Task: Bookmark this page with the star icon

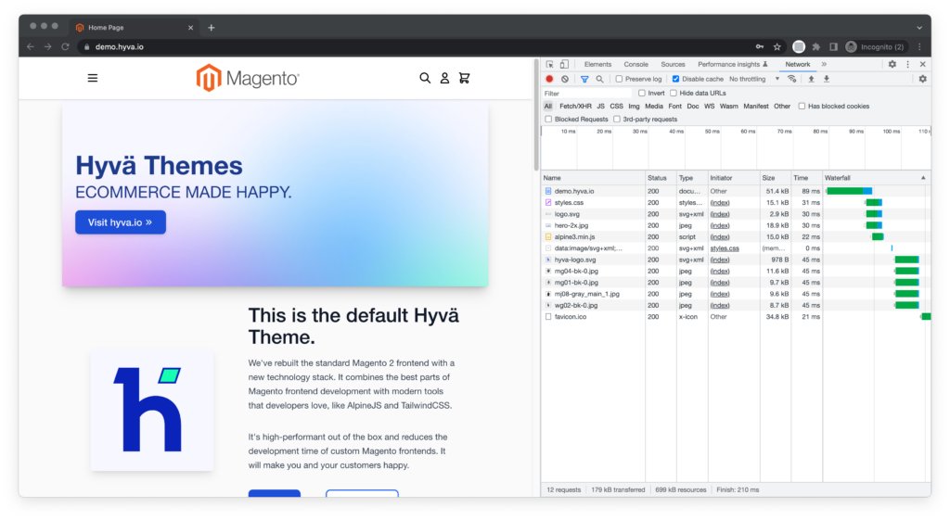Action: (777, 46)
